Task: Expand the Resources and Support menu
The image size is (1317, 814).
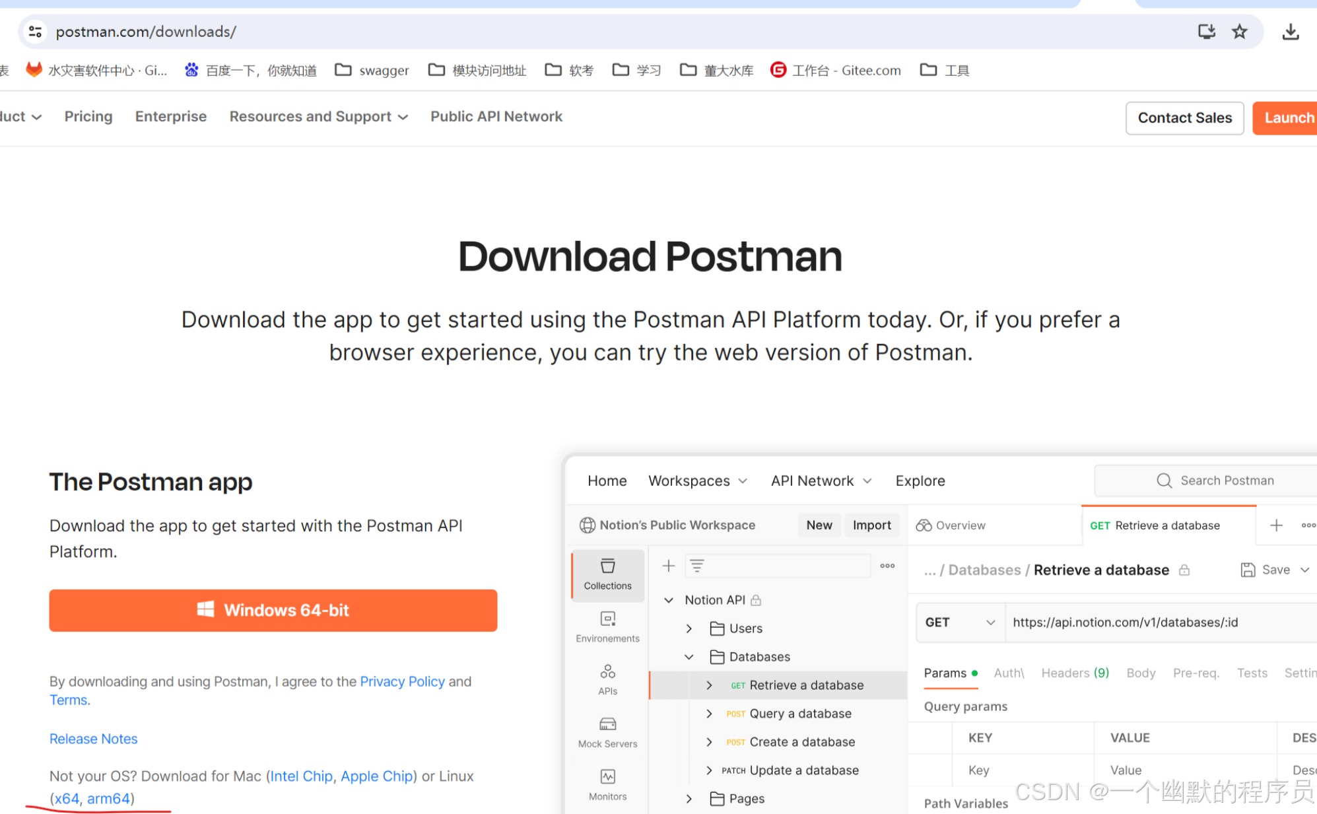Action: 319,116
